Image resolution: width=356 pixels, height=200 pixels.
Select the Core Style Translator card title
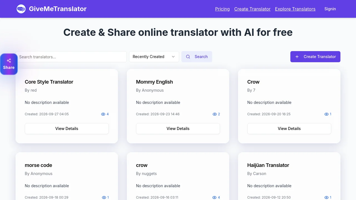tap(49, 82)
